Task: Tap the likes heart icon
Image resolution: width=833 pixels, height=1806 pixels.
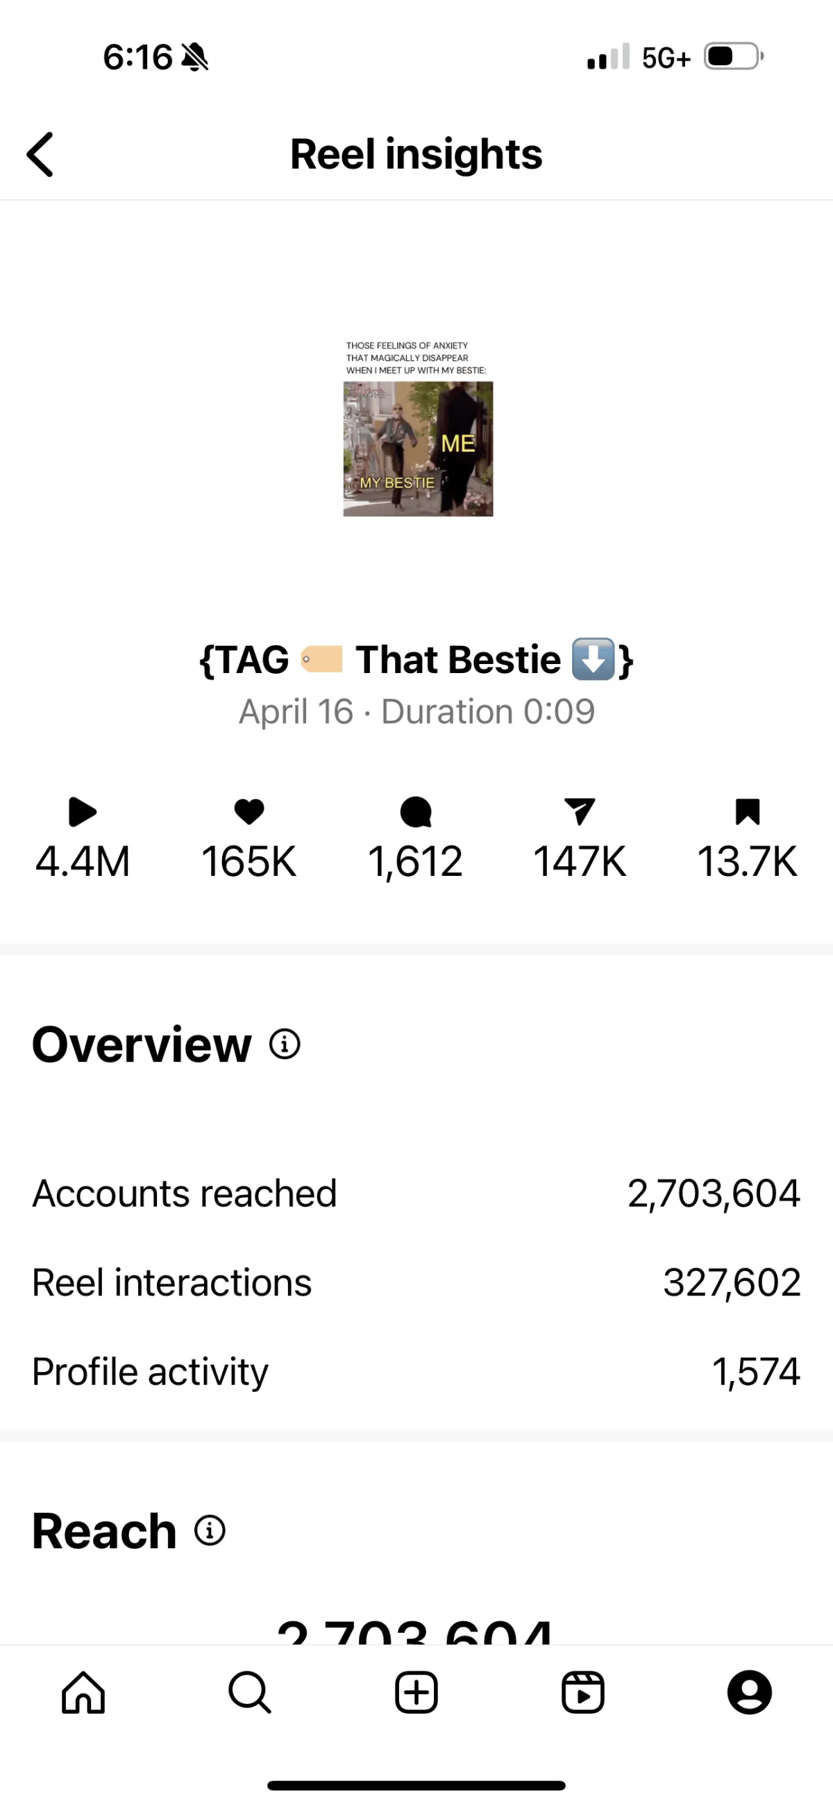Action: [x=249, y=812]
